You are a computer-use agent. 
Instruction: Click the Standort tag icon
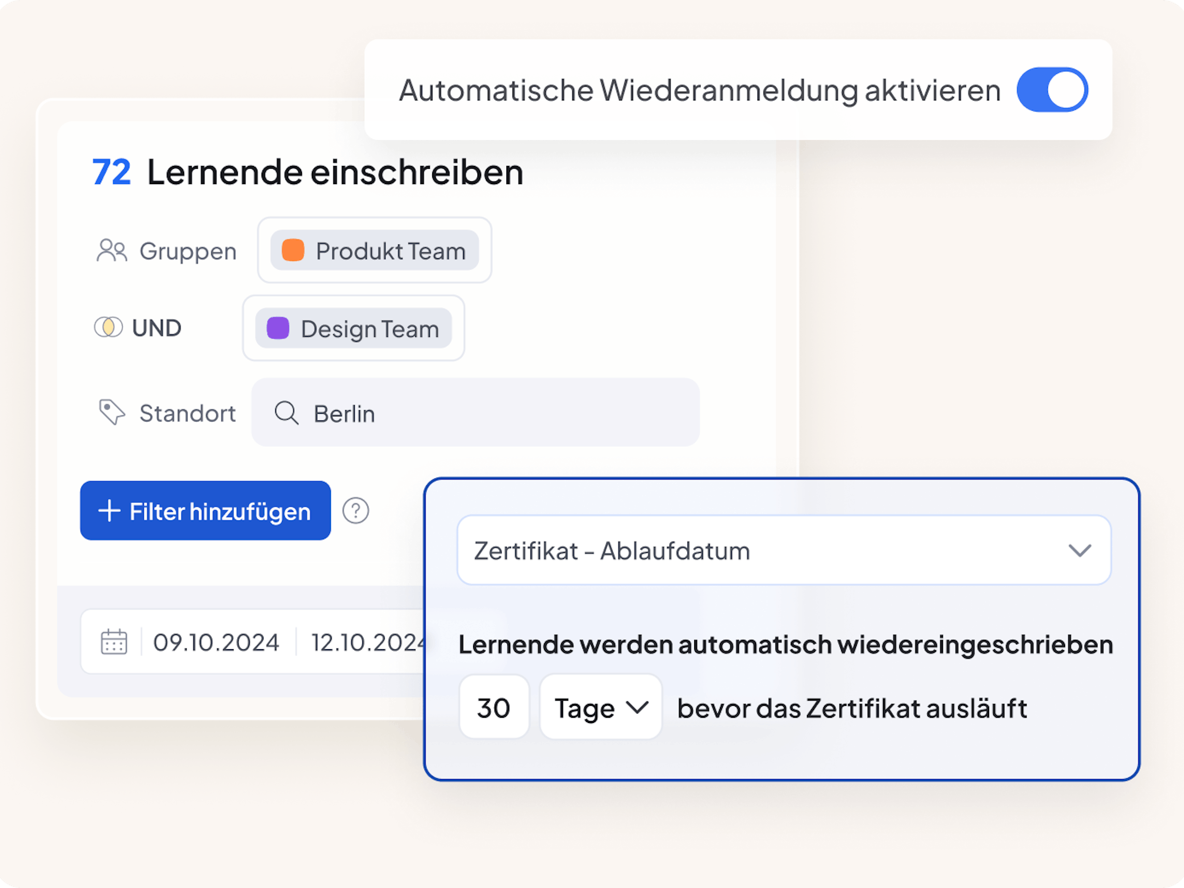[x=112, y=412]
